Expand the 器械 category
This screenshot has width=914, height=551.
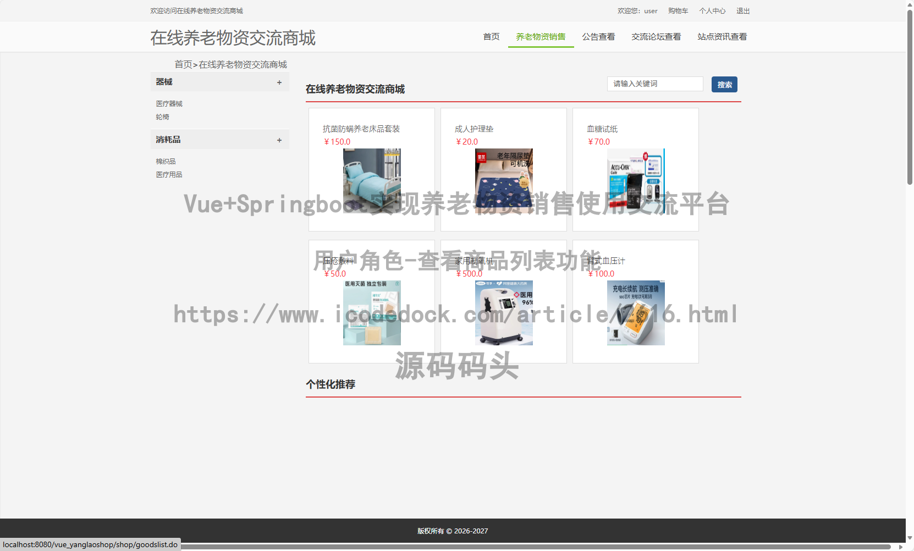point(279,81)
